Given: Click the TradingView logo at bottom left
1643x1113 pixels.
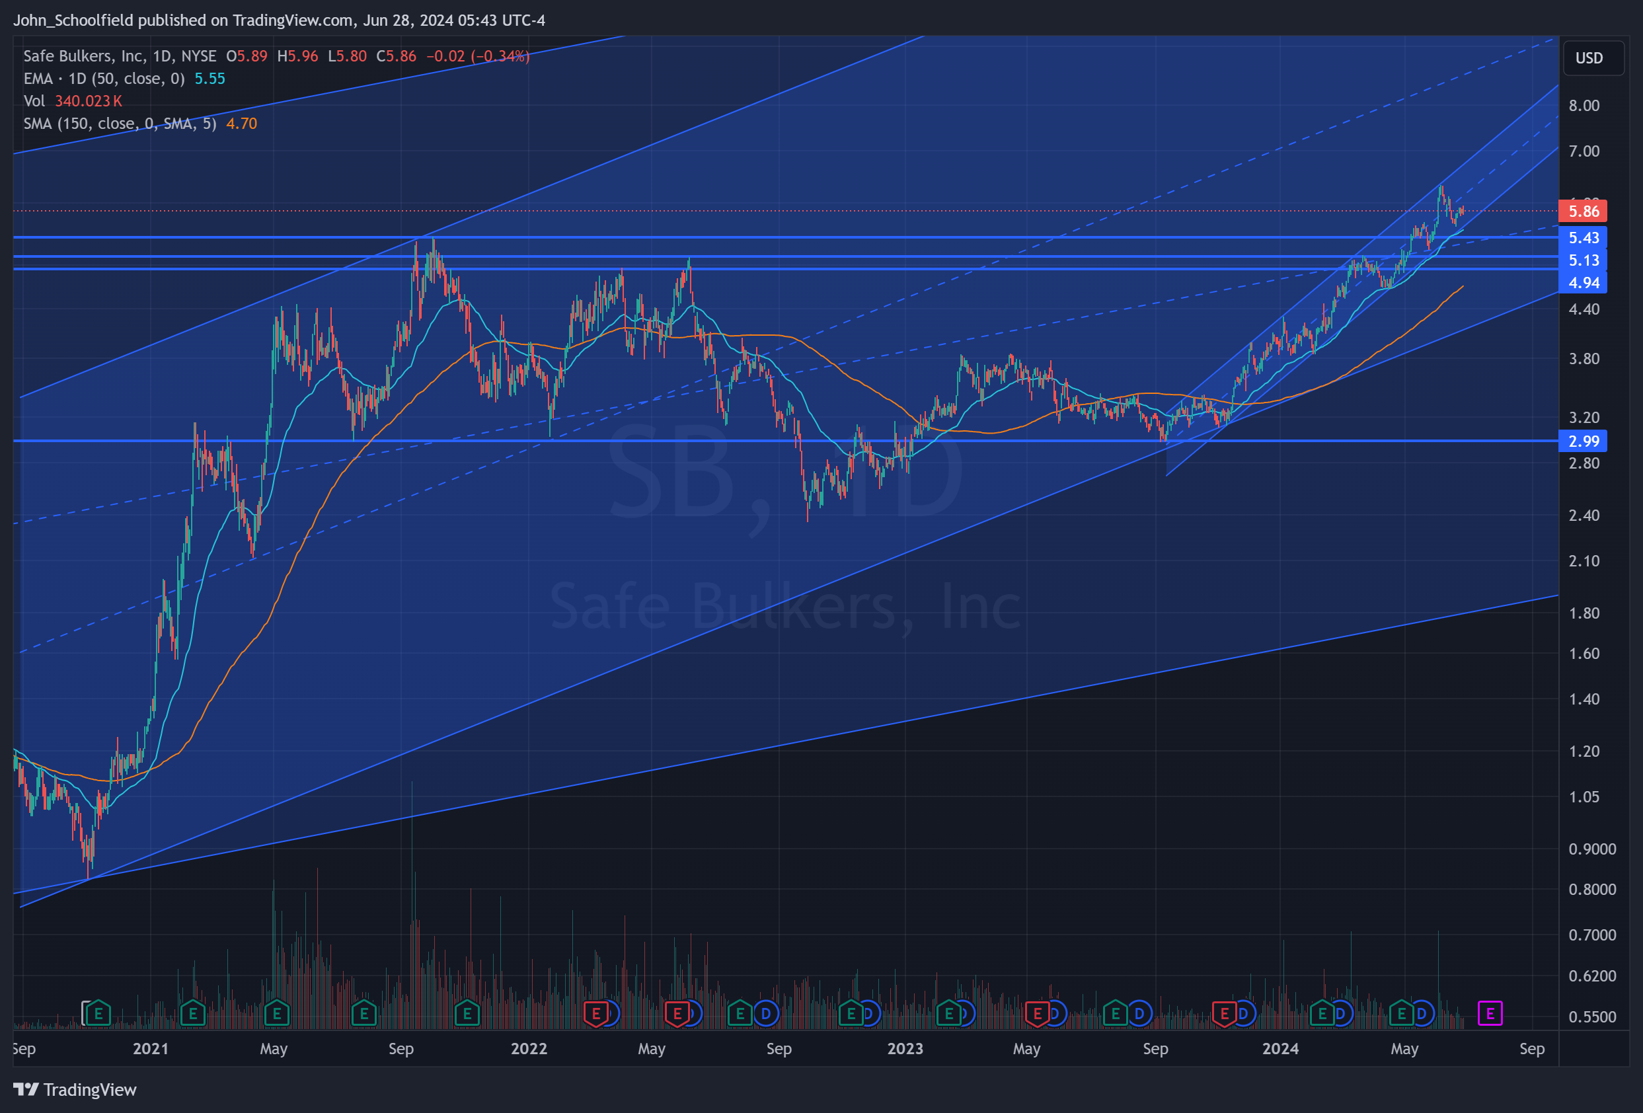Looking at the screenshot, I should (75, 1090).
